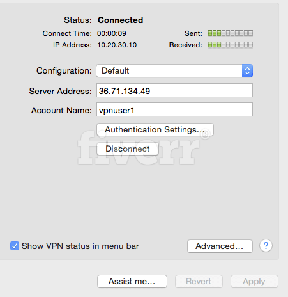Viewport: 288px width, 297px height.
Task: Open the Advanced options
Action: [220, 246]
